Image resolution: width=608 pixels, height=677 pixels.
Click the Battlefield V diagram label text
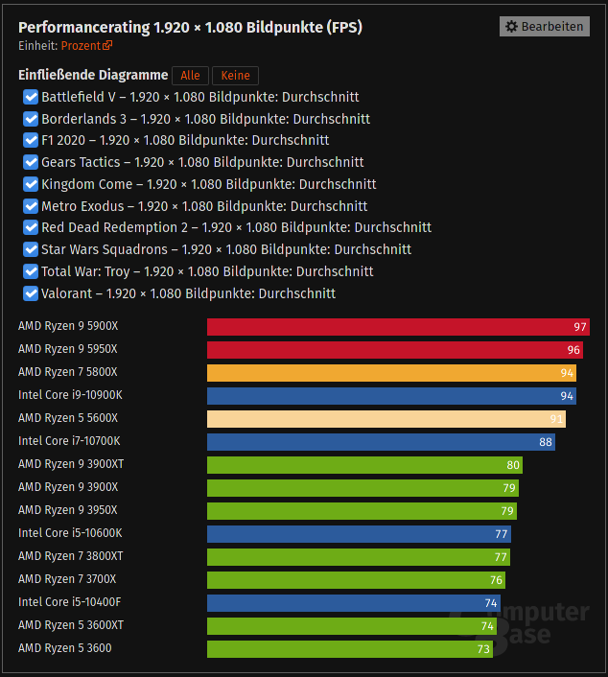(200, 97)
